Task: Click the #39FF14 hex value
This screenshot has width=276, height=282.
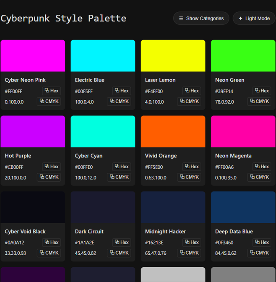Action: point(224,91)
